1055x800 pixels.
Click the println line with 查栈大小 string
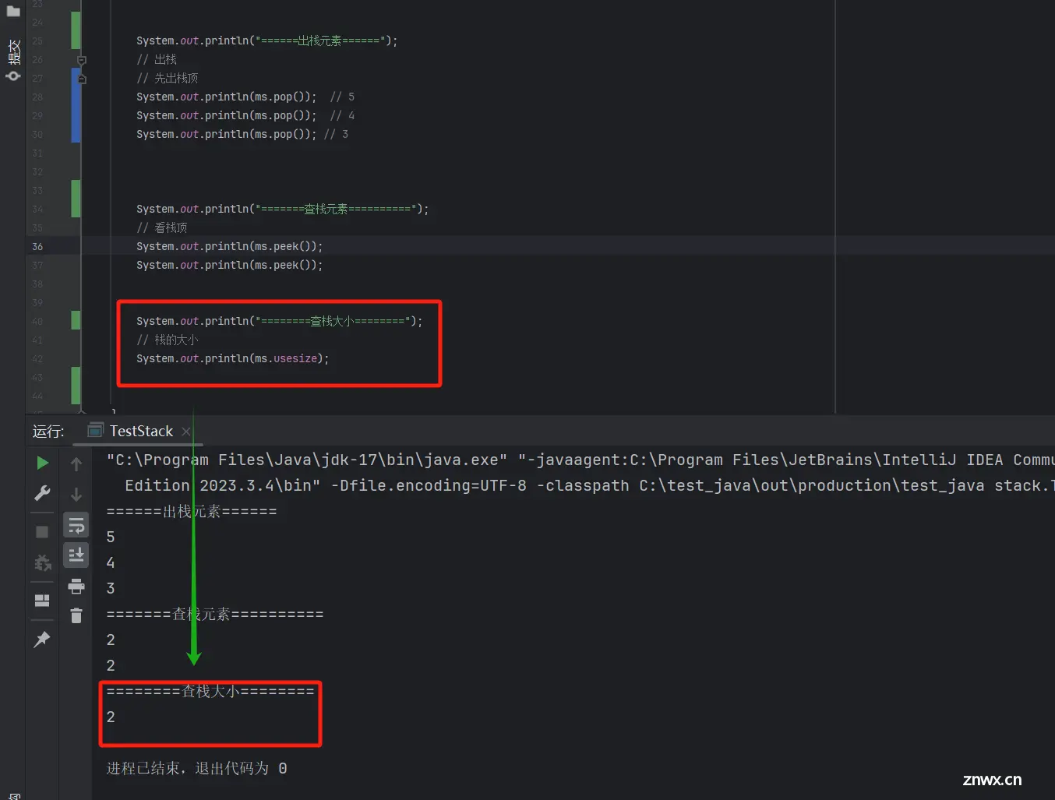[x=279, y=321]
